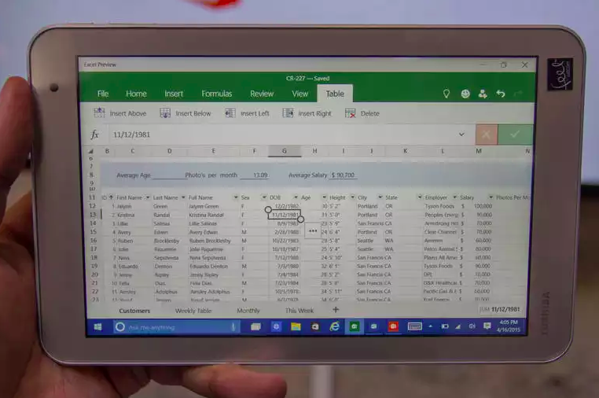Add a new sheet with the plus icon
The height and width of the screenshot is (398, 599).
click(336, 310)
